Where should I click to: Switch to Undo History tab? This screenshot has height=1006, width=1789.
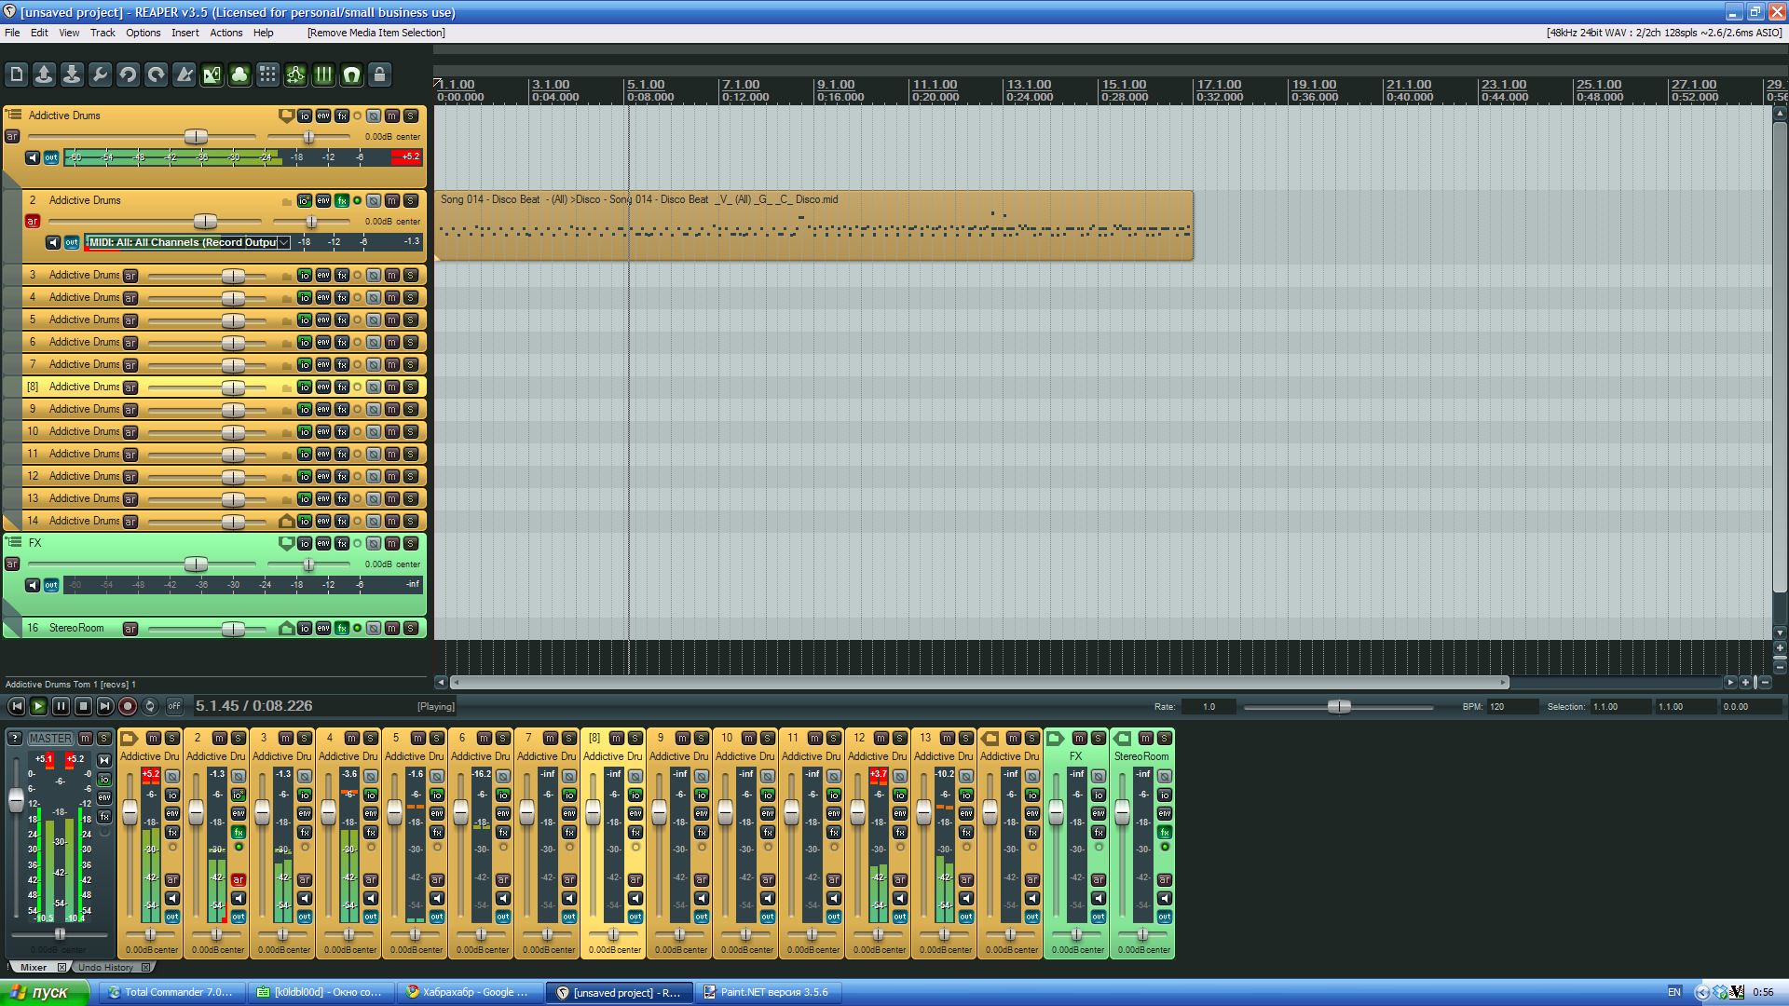105,967
